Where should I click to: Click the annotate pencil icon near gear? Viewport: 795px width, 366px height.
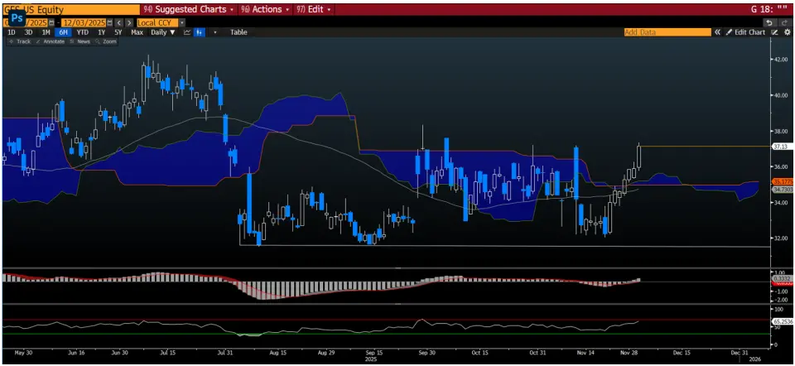tap(775, 32)
